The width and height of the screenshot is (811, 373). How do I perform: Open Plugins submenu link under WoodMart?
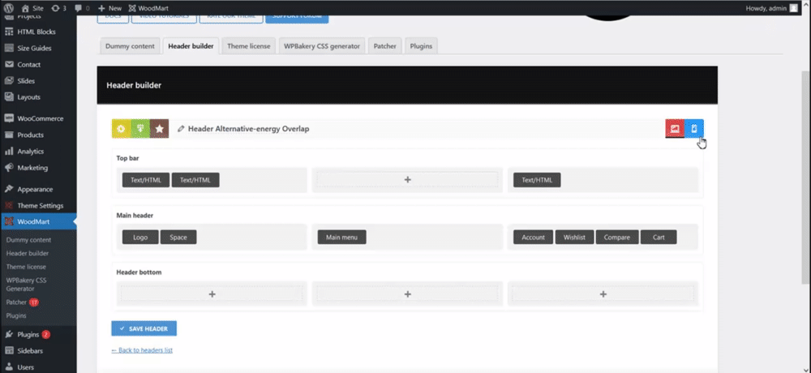tap(16, 315)
